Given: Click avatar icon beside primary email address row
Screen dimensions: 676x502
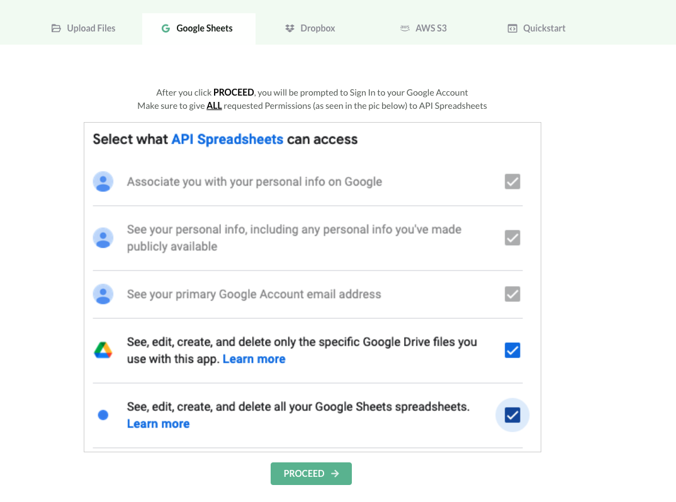Looking at the screenshot, I should 103,294.
